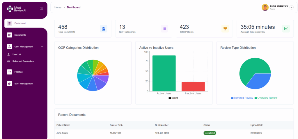Image resolution: width=298 pixels, height=139 pixels.
Task: Collapse the User Management submenu chevron
Action: [42, 46]
